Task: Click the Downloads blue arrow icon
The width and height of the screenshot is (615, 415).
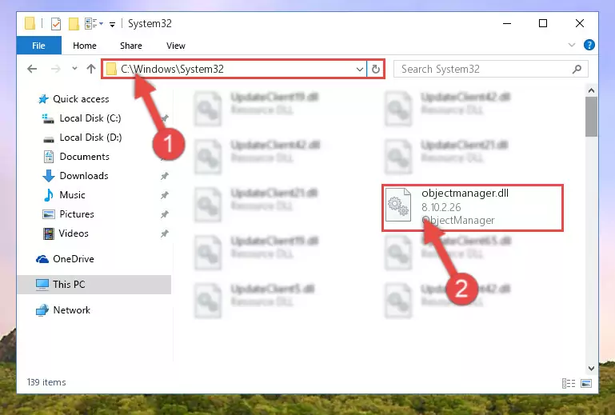Action: coord(48,176)
